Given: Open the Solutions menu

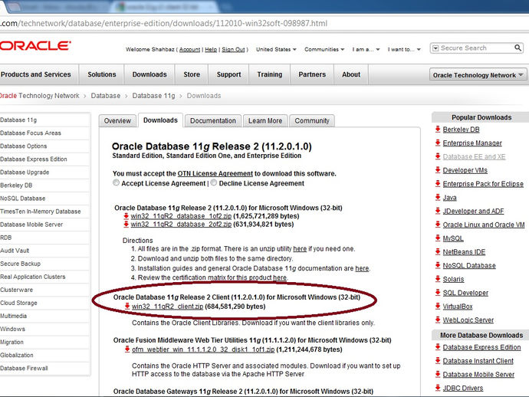Looking at the screenshot, I should coord(101,74).
